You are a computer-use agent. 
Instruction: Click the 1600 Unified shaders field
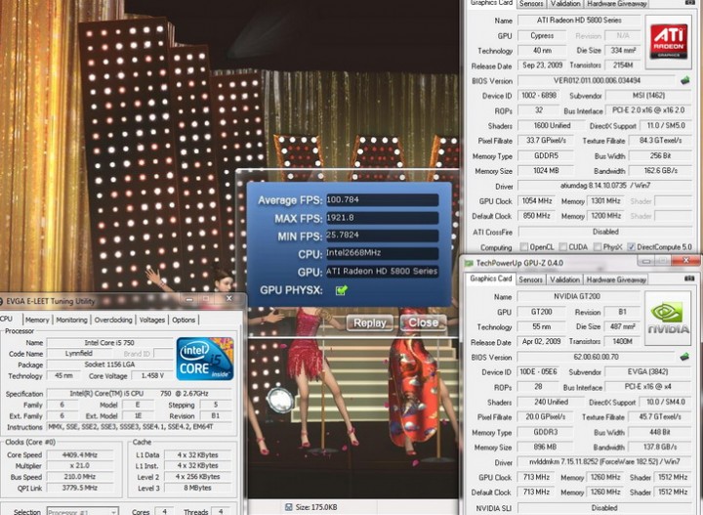click(x=552, y=126)
